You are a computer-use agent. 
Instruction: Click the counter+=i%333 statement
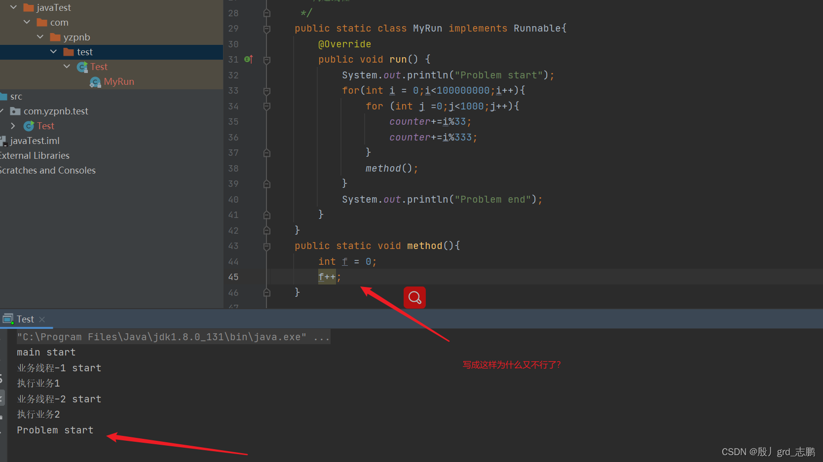[433, 137]
